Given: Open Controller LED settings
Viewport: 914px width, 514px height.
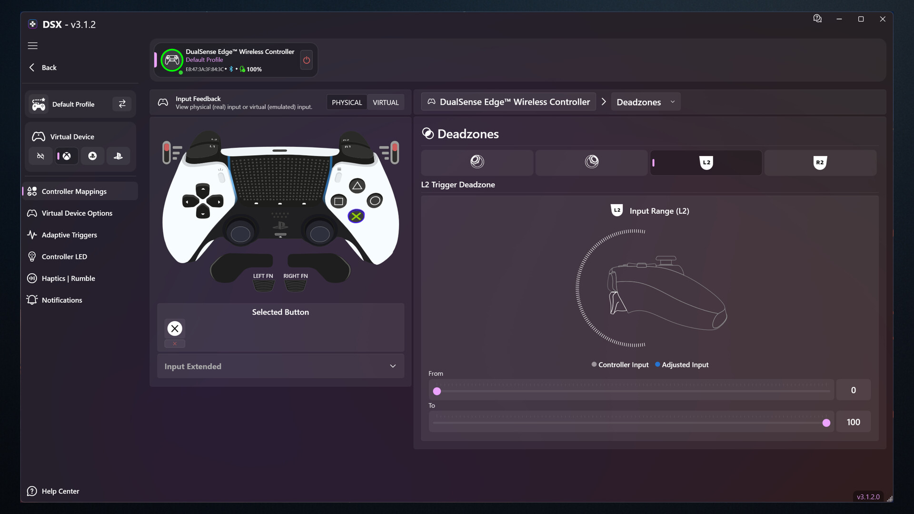Looking at the screenshot, I should 64,257.
